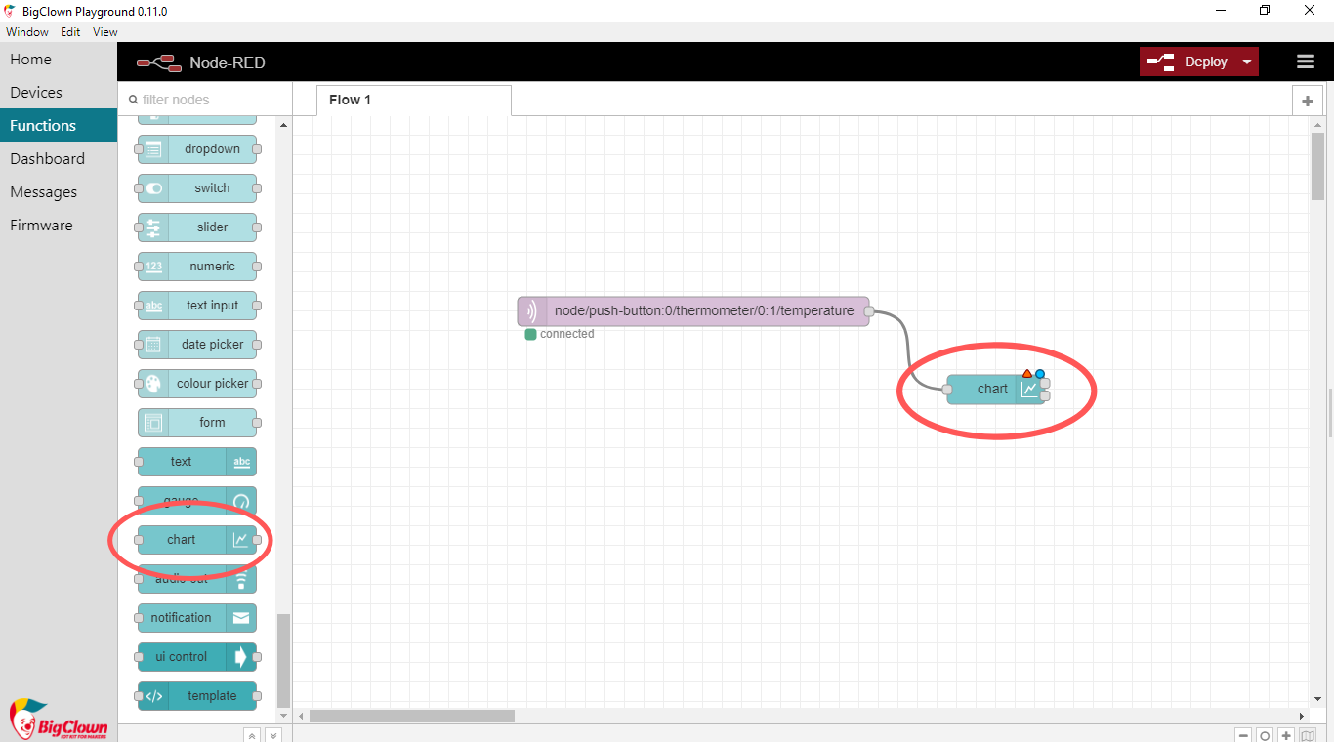This screenshot has width=1334, height=742.
Task: Select the slider node in the palette
Action: 197,227
